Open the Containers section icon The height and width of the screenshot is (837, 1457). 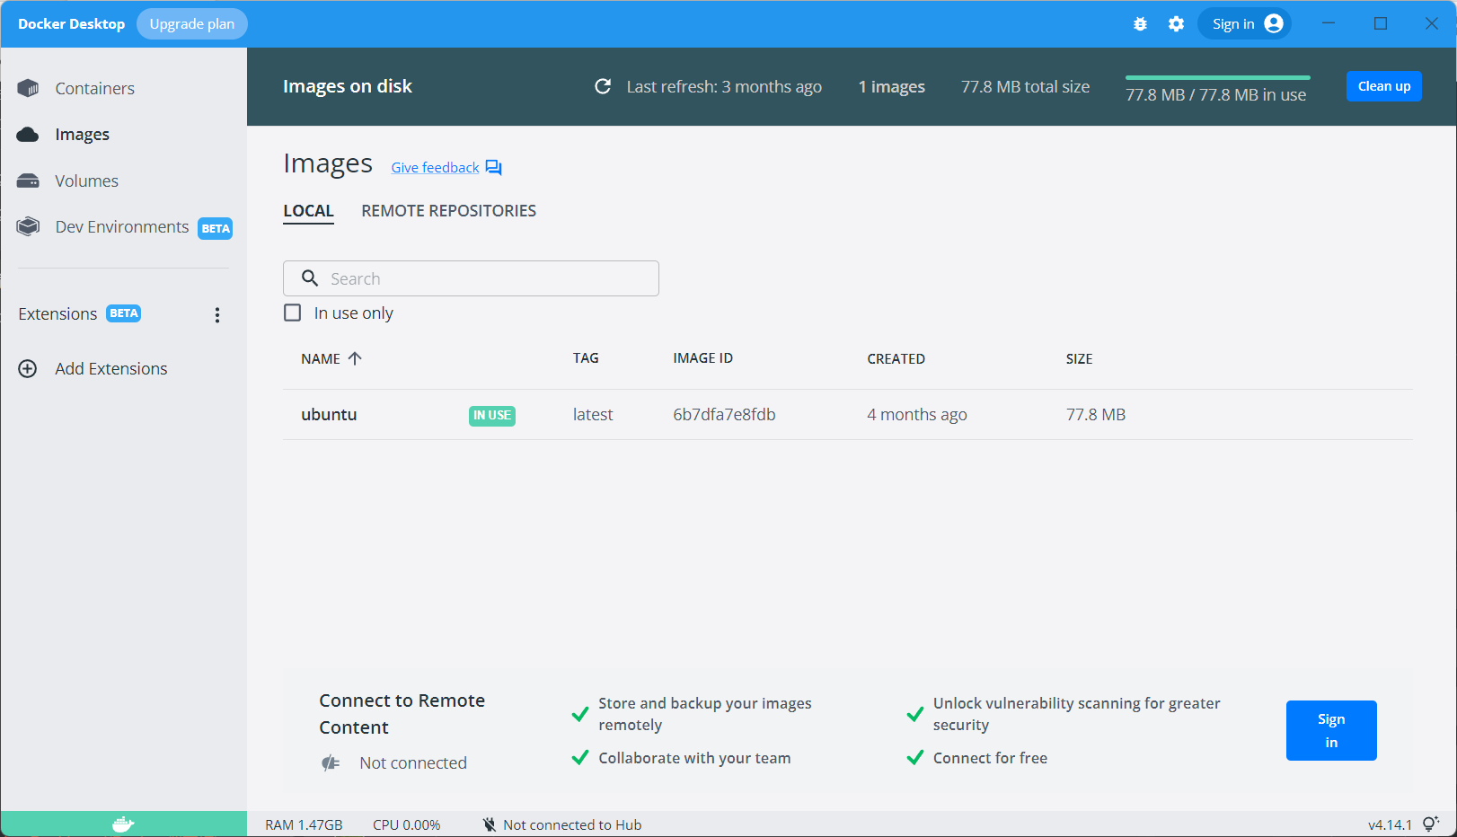click(x=28, y=88)
